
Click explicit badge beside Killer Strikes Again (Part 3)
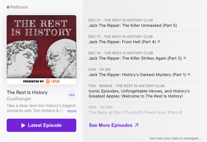185,58
